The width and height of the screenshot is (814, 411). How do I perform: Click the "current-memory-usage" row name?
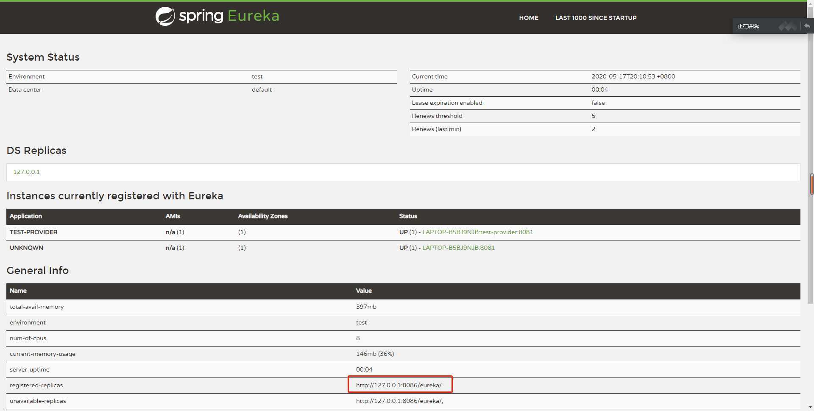click(x=42, y=354)
